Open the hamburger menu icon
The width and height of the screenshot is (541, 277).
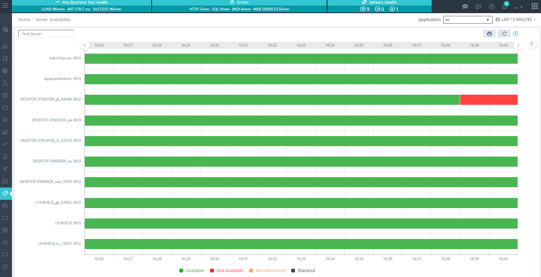(5, 6)
